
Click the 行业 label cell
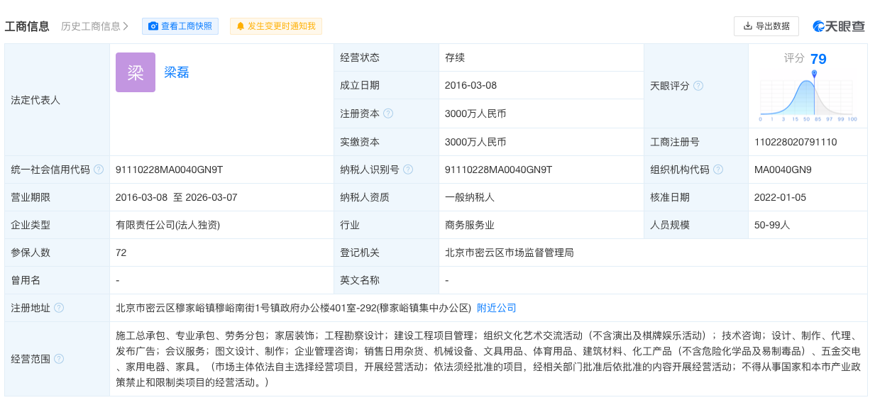[x=387, y=225]
